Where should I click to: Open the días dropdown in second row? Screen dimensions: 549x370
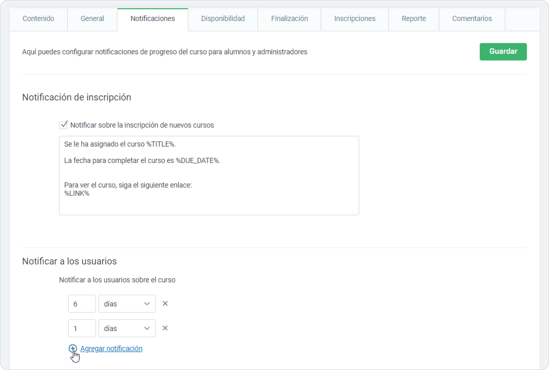click(127, 328)
